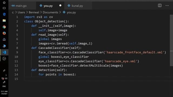Open the More Actions ellipsis menu
Viewport: 173px width, 97px height.
[x=167, y=5]
